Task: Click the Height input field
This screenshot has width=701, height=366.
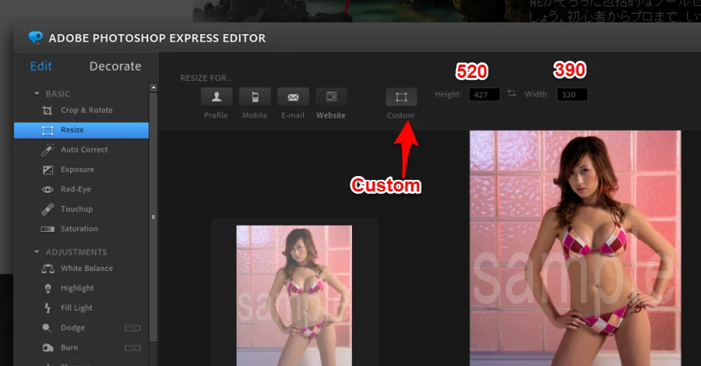Action: [x=484, y=95]
